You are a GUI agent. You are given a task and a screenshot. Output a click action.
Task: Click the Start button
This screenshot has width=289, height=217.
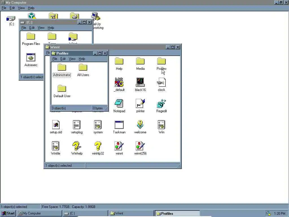pos(8,213)
